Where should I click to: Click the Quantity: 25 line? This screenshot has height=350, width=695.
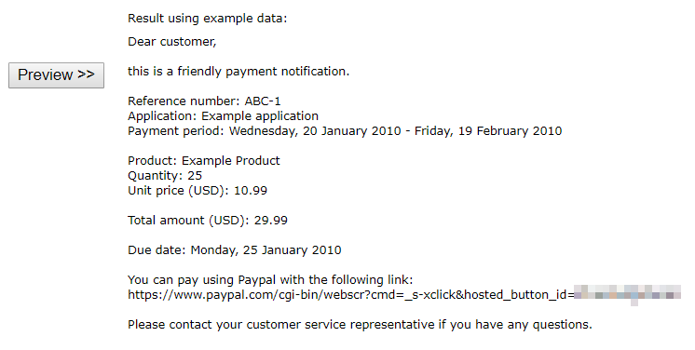(x=165, y=176)
